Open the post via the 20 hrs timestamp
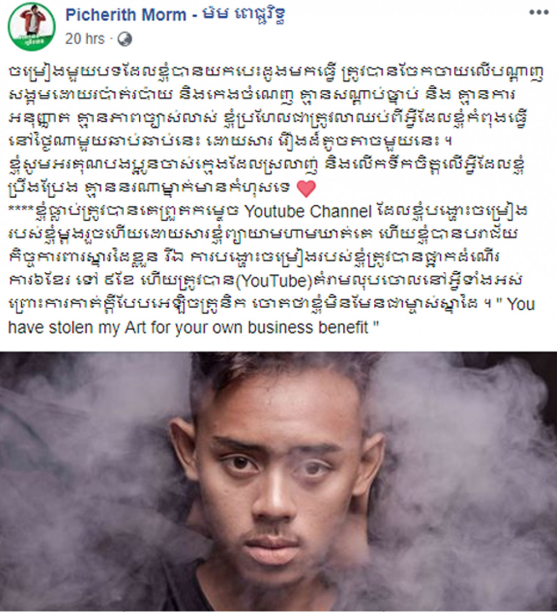 (85, 39)
